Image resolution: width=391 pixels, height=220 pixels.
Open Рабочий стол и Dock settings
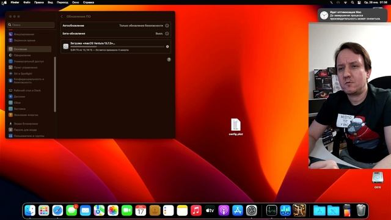coord(24,90)
